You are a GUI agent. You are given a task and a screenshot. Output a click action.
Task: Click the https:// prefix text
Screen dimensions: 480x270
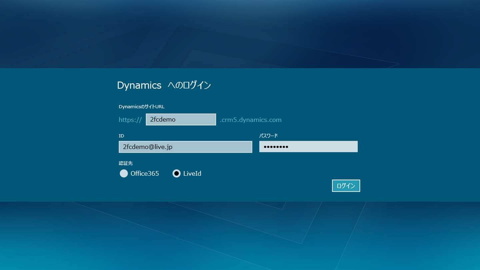pyautogui.click(x=130, y=120)
